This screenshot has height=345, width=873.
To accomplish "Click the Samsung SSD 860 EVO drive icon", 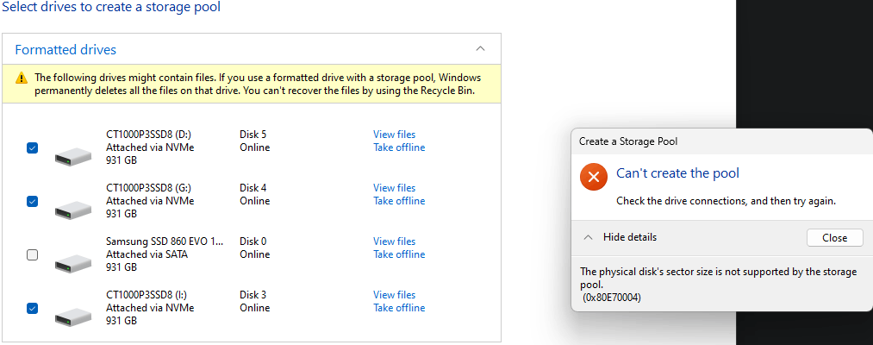I will click(72, 261).
